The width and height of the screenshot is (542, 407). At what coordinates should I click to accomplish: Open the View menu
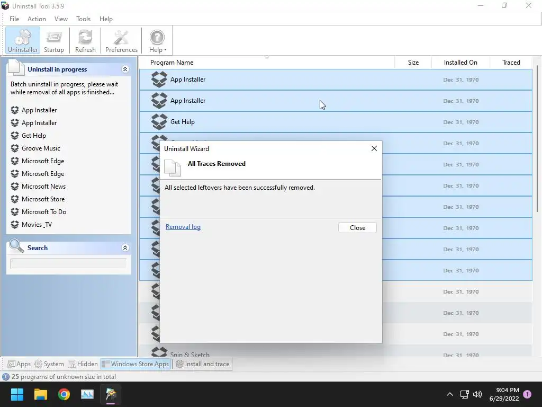[61, 19]
